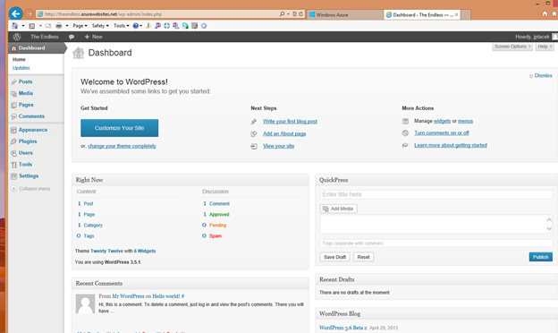Click the printer icon in toolbar
Screen dimensions: 558x333
click(x=59, y=26)
